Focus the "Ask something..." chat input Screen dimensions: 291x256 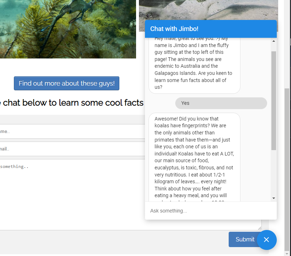[x=210, y=211]
